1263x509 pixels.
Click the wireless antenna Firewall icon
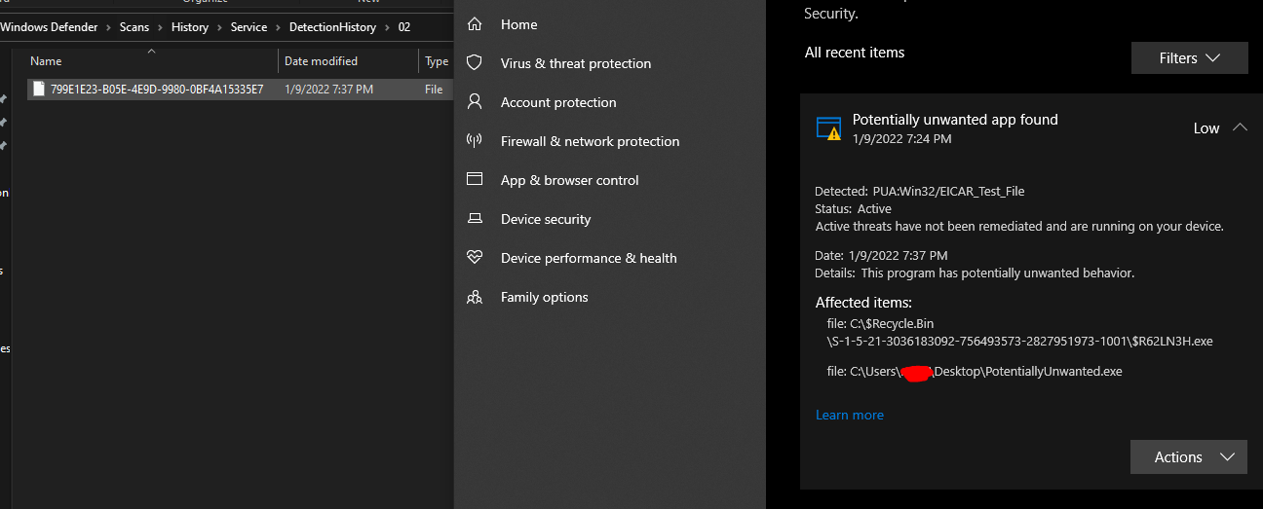[475, 140]
